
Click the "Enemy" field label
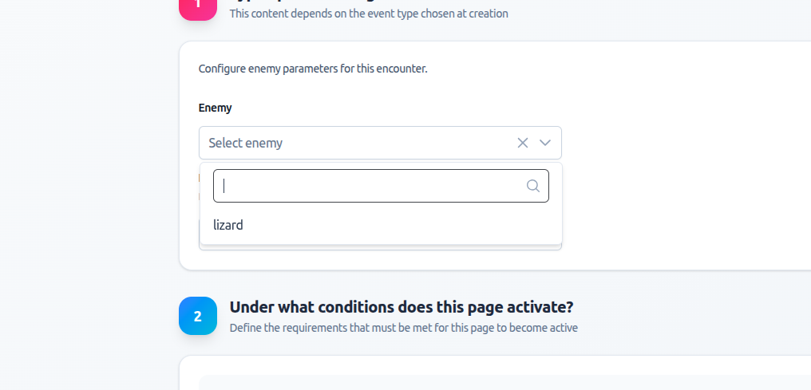tap(215, 108)
